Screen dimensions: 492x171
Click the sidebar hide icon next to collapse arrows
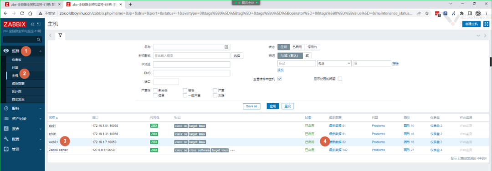[39, 24]
